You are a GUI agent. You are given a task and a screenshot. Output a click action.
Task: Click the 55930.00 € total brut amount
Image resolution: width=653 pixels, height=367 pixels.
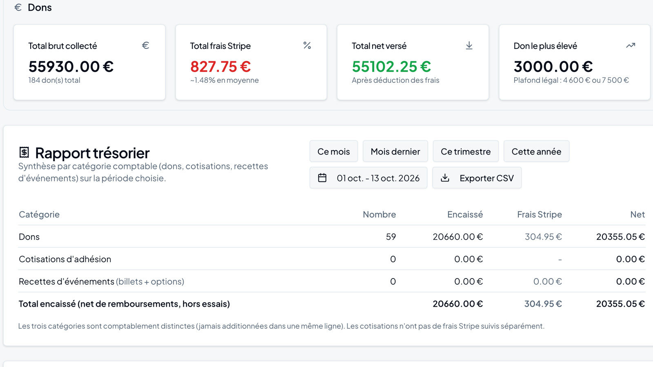point(71,66)
